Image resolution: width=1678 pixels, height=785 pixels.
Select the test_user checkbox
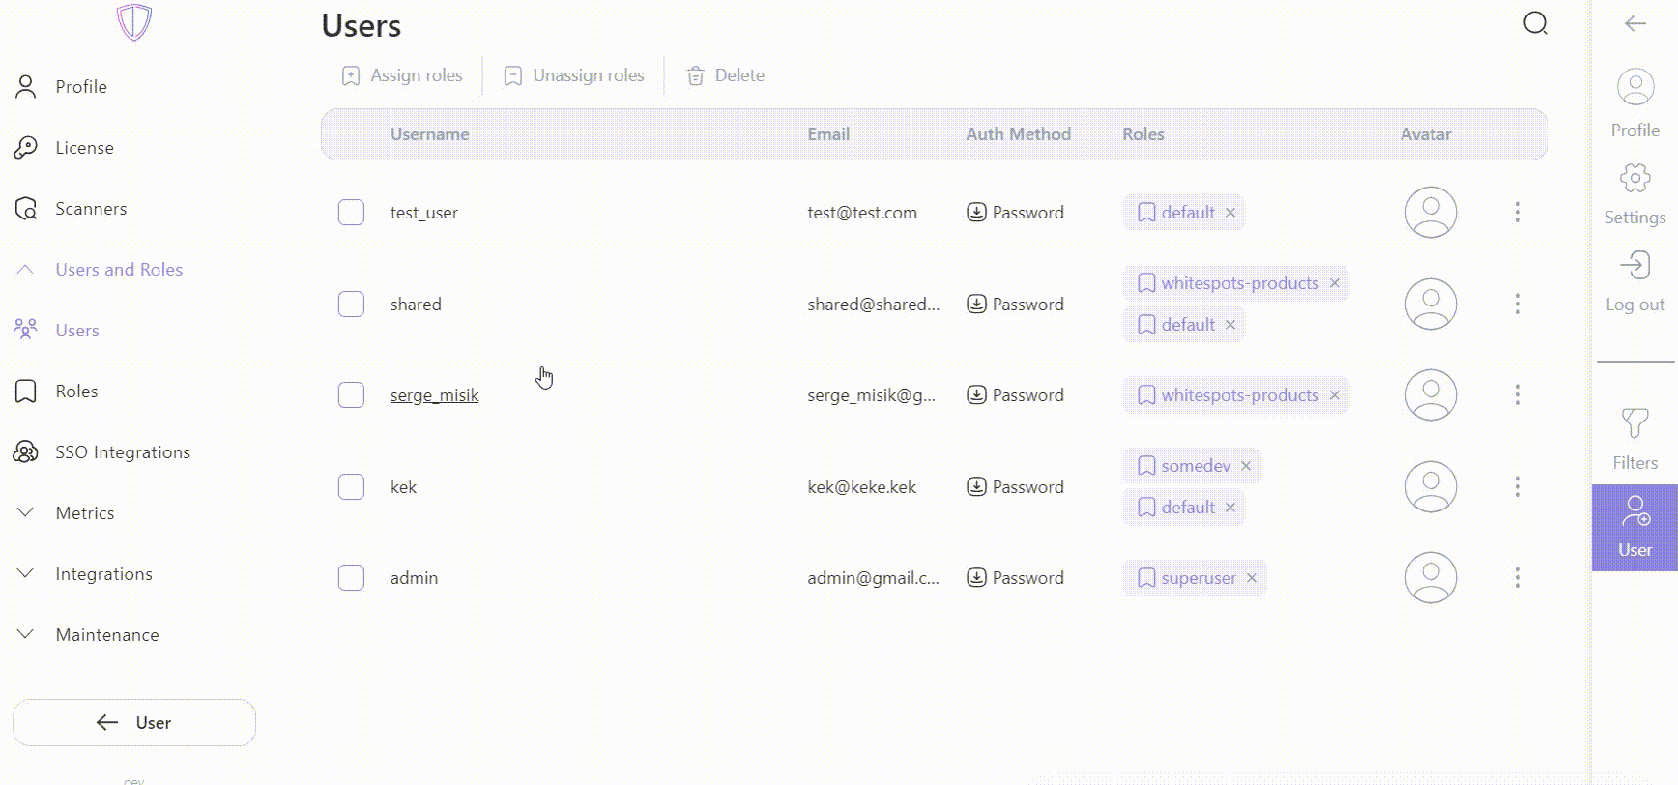[351, 213]
